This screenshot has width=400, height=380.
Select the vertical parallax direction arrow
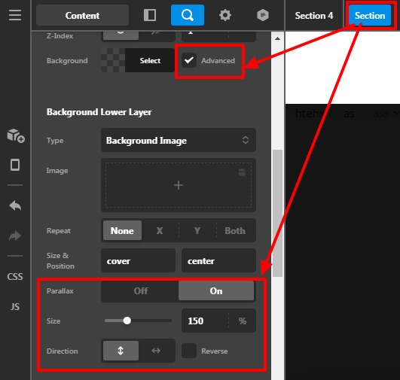point(121,351)
